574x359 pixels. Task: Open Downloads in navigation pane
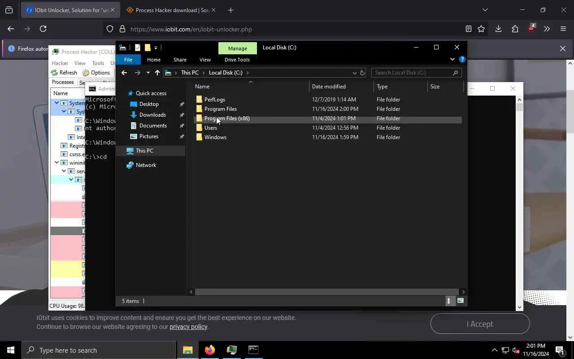pos(152,115)
